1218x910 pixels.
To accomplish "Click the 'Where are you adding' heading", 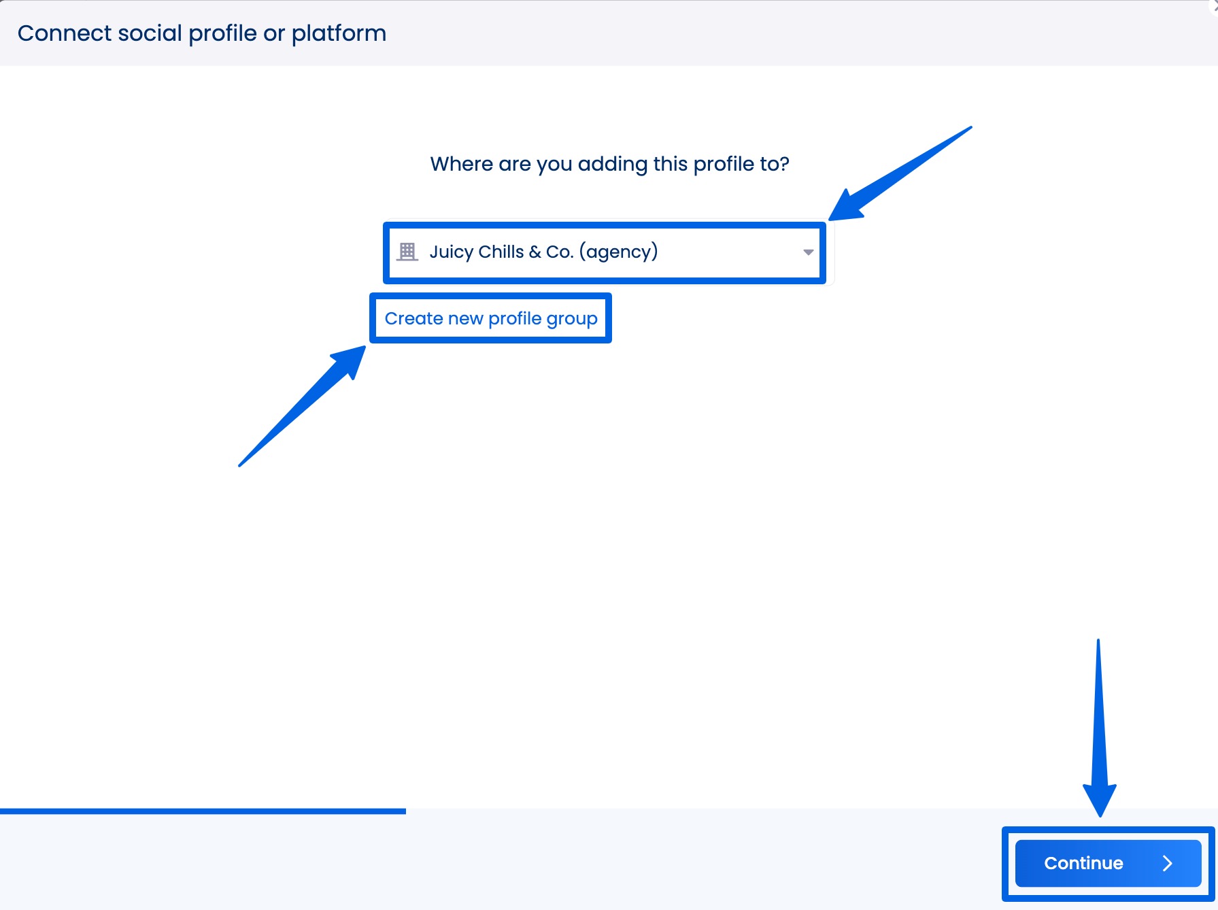I will [x=609, y=164].
